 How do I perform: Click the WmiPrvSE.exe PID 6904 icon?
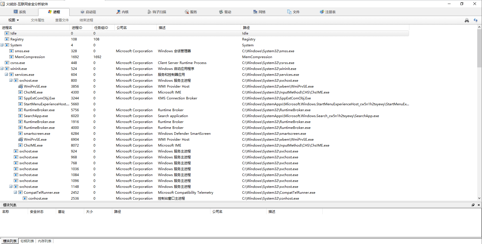pos(20,139)
